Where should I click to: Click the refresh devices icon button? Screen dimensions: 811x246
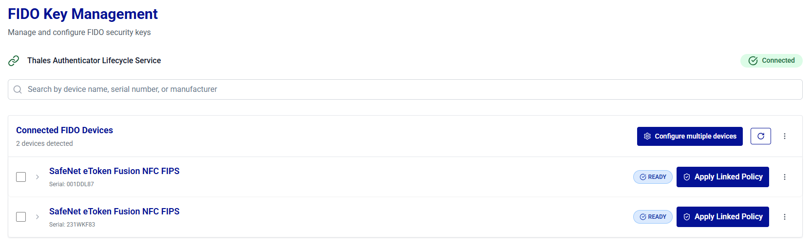[760, 136]
